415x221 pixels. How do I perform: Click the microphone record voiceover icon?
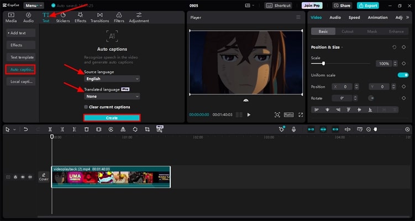293,129
